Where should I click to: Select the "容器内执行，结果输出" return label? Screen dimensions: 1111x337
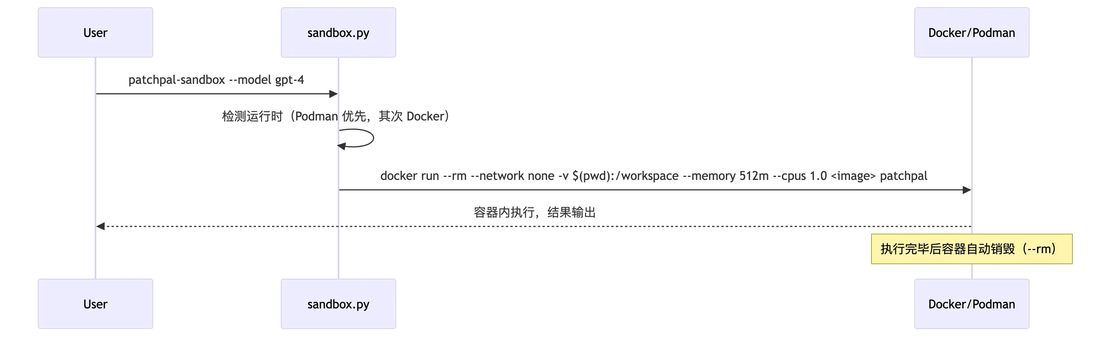tap(534, 212)
